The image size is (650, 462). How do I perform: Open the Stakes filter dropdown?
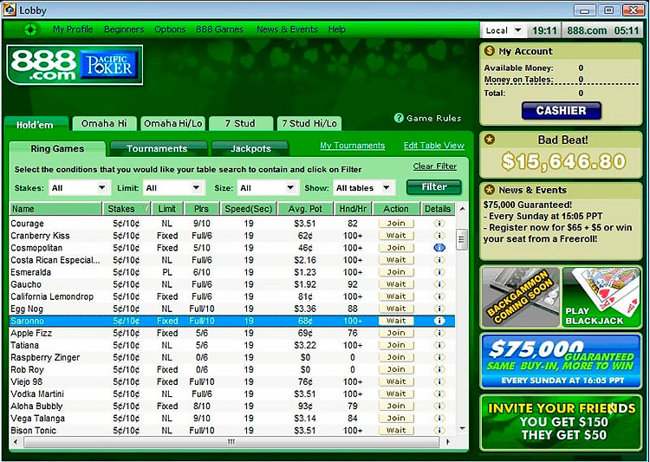click(x=80, y=188)
